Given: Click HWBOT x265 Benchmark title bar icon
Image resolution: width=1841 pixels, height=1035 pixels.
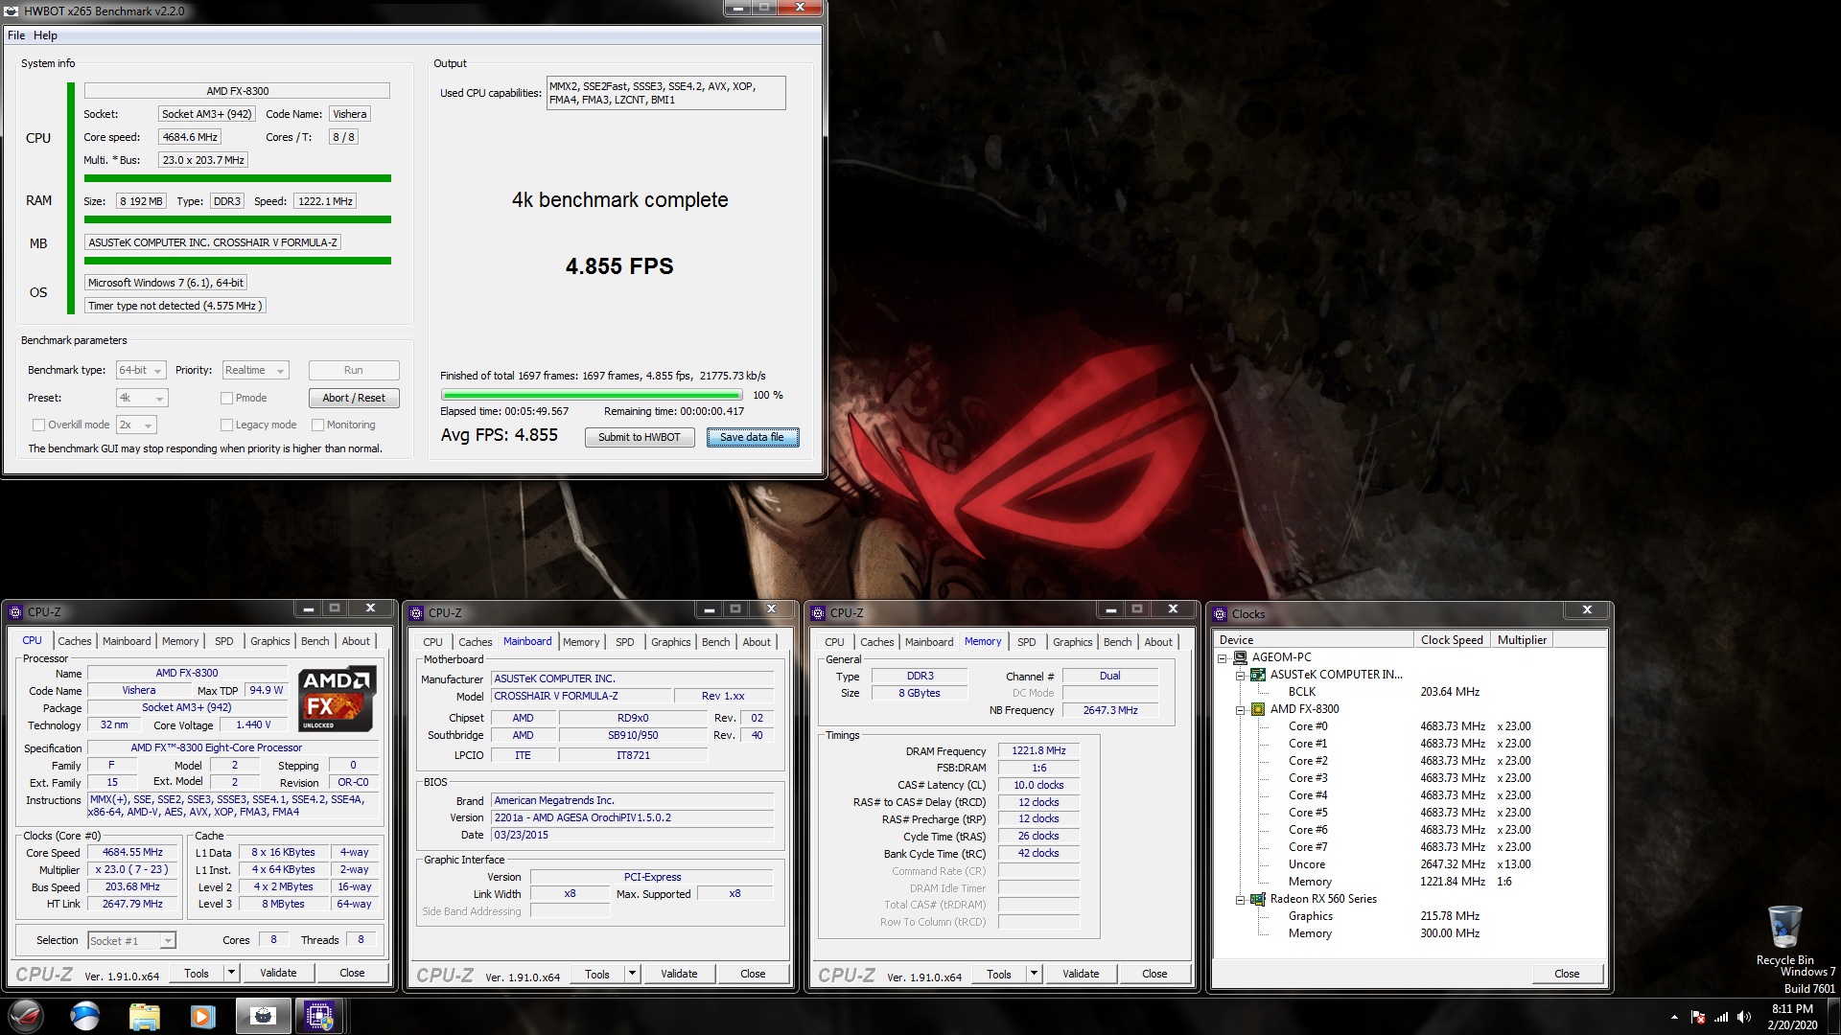Looking at the screenshot, I should [x=12, y=11].
